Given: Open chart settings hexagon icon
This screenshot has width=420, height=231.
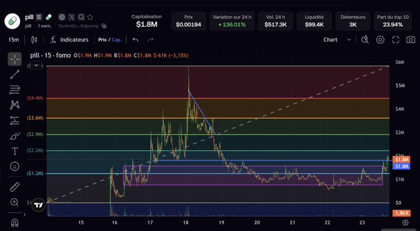Looking at the screenshot, I should [380, 40].
